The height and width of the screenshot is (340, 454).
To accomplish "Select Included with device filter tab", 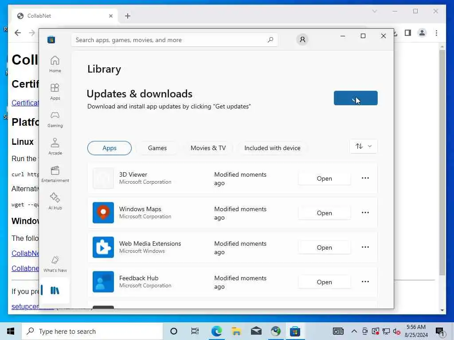I will pos(272,148).
